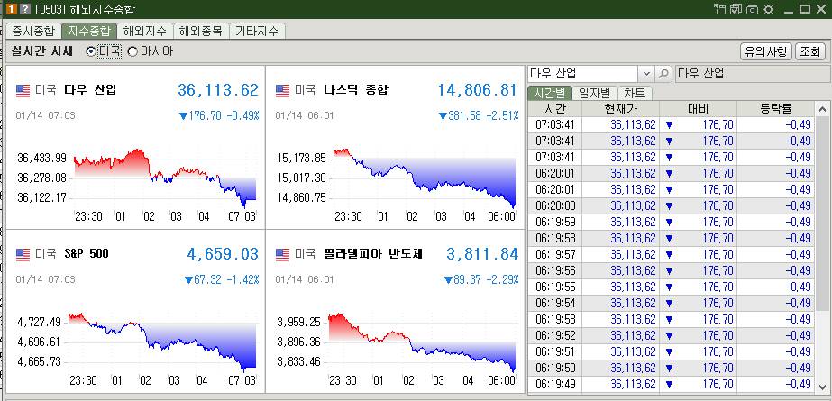Click the 나스닥 종합 card title text
This screenshot has height=401, width=832.
click(x=355, y=89)
